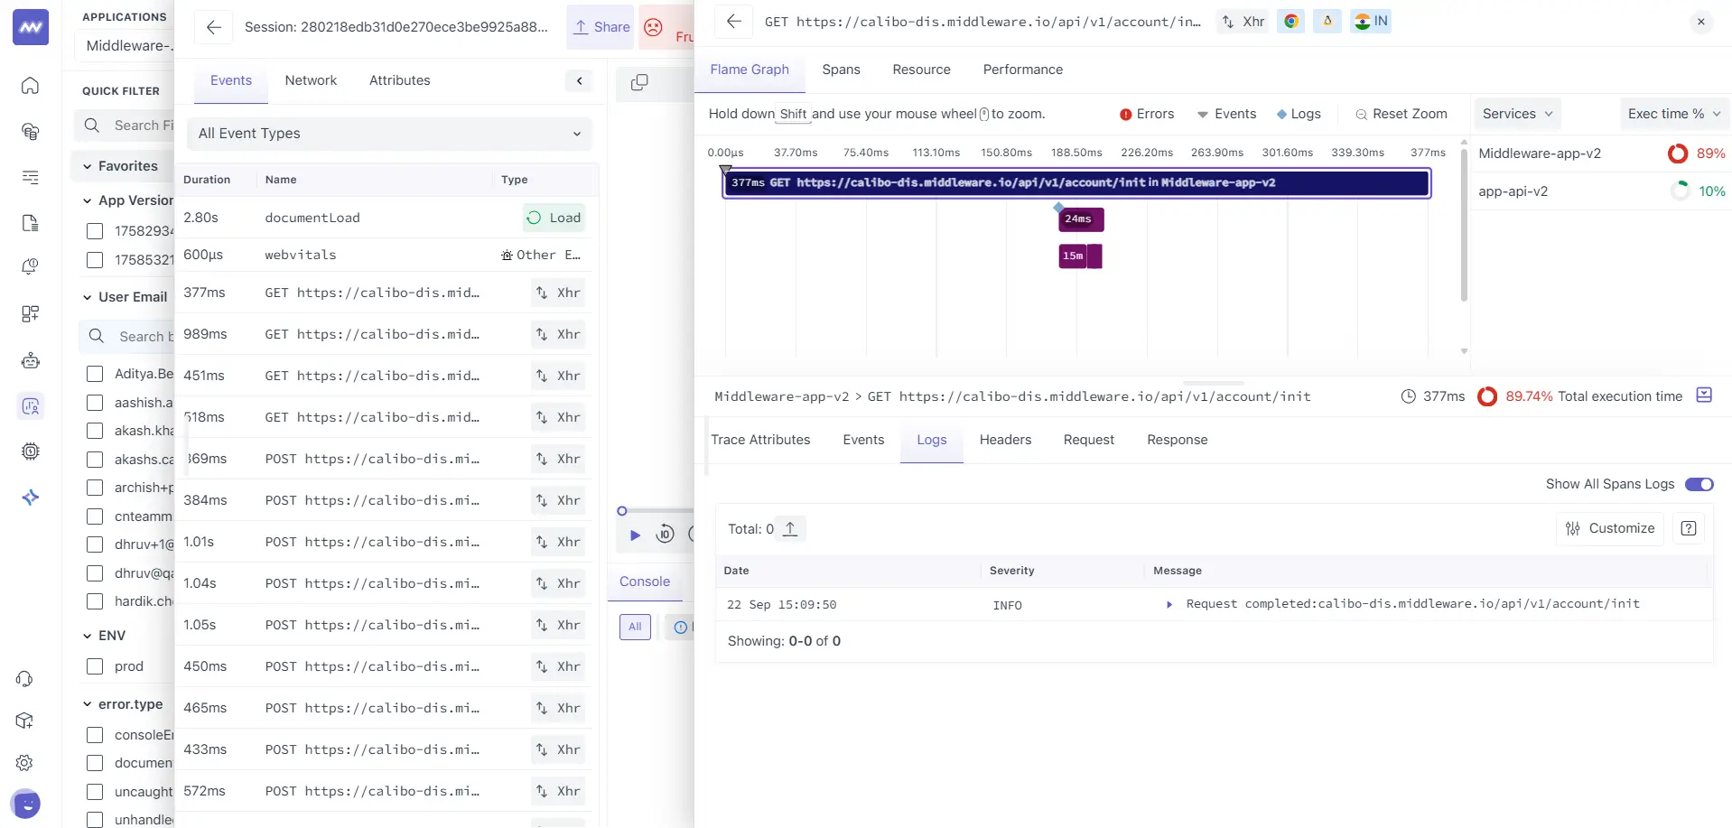Click the Share button
The height and width of the screenshot is (828, 1732).
coord(600,26)
